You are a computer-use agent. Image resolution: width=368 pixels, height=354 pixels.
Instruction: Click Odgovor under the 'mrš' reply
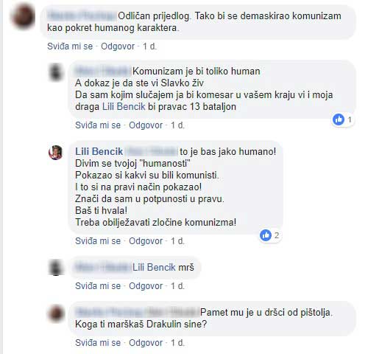coord(146,286)
